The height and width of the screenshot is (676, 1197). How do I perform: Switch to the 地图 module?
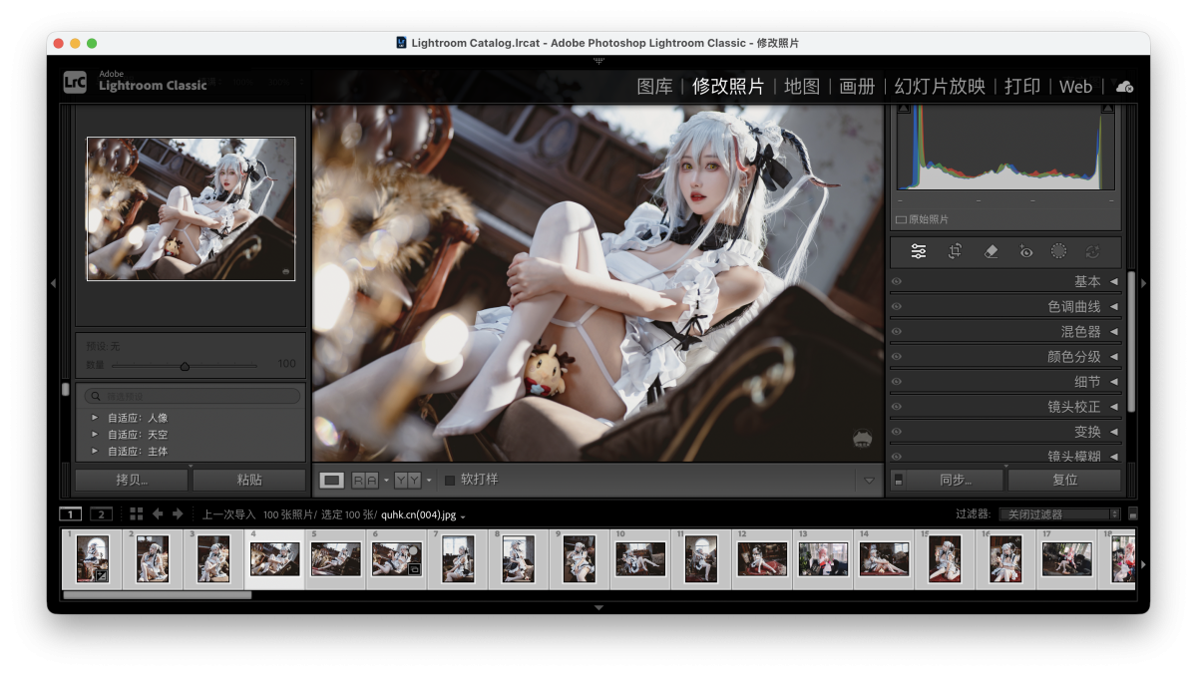[x=802, y=87]
